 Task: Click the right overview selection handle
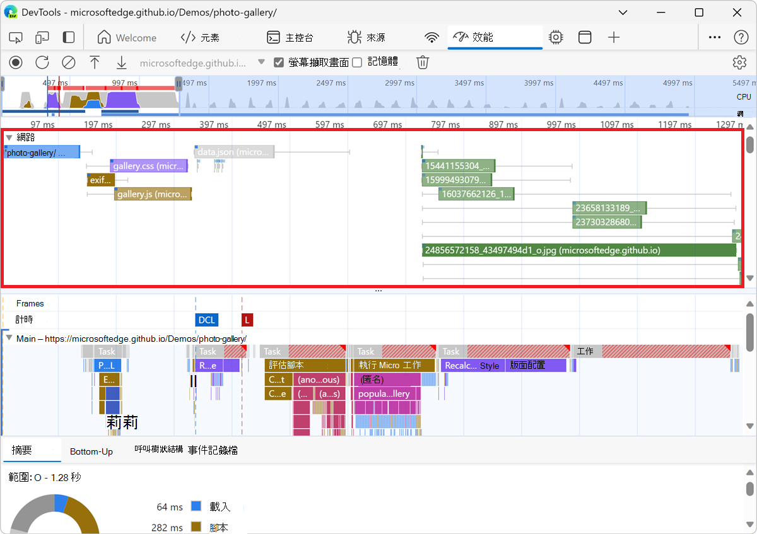(x=179, y=83)
